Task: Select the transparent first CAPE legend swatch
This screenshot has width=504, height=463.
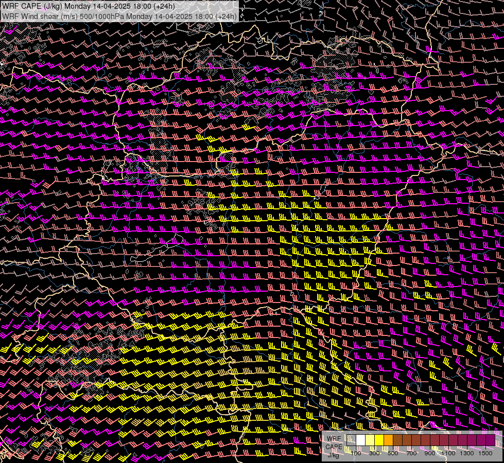Action: [x=351, y=440]
